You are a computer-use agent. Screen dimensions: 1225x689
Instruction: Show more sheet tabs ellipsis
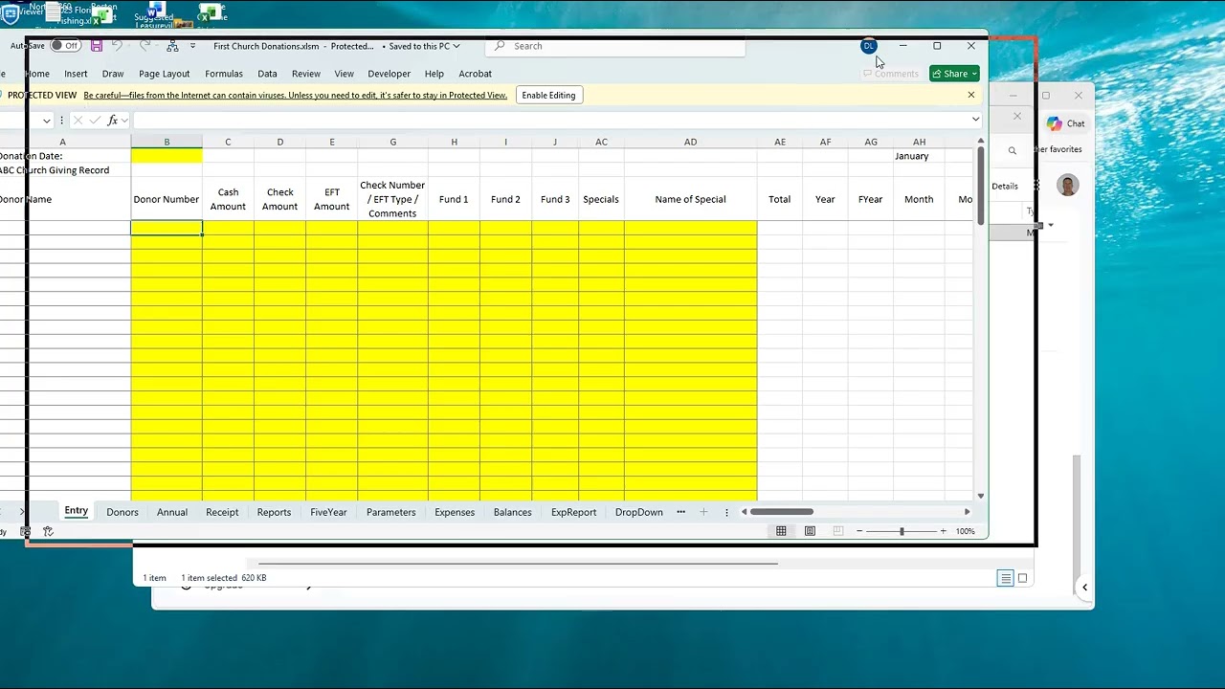pyautogui.click(x=681, y=512)
